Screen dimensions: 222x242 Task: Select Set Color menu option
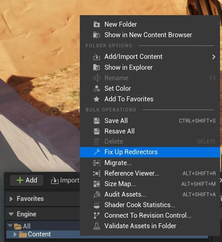pos(150,88)
